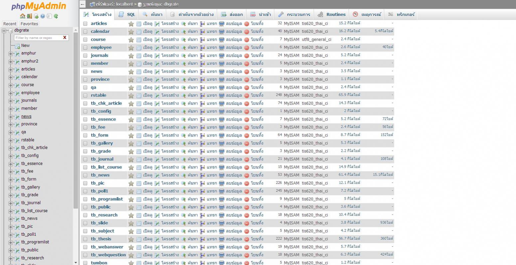Switch to the ส่งออก (Export) tab

232,14
